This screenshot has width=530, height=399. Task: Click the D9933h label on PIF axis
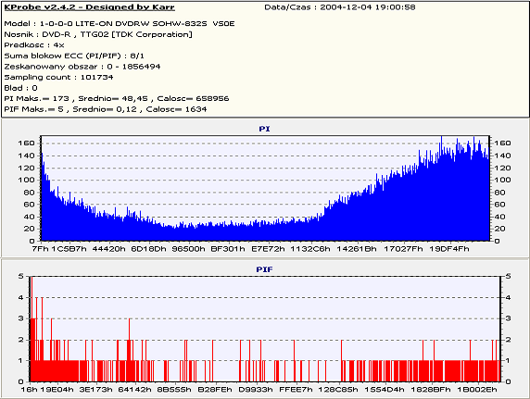[x=256, y=390]
